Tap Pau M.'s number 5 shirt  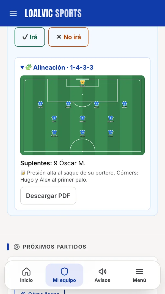125,104
